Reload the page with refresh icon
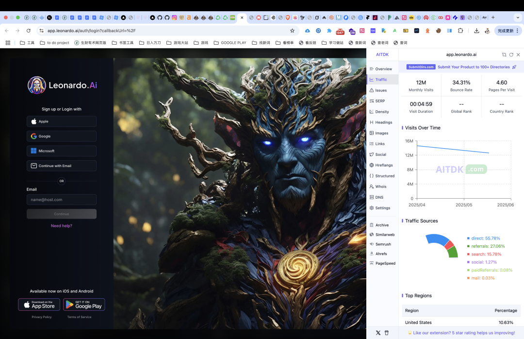Viewport: 524px width, 339px height. [29, 31]
